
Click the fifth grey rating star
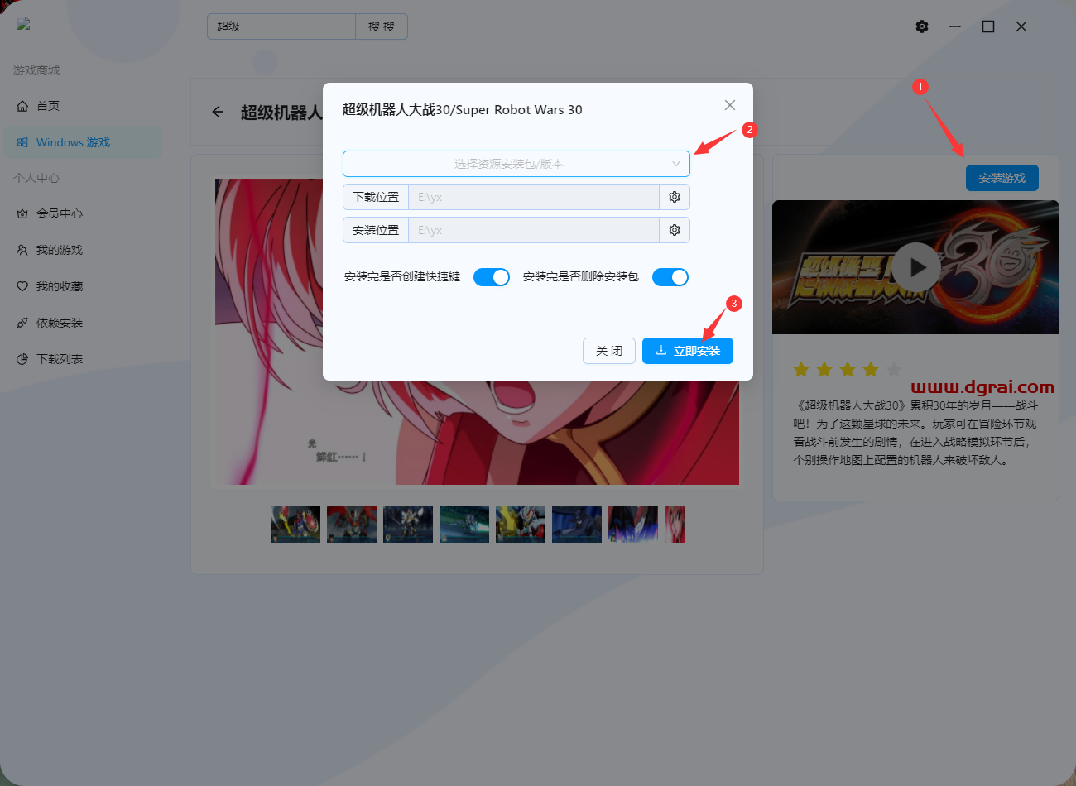(x=894, y=369)
